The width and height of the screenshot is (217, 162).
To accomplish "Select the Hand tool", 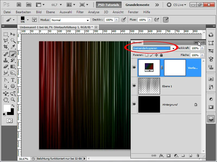I will point(6,99).
